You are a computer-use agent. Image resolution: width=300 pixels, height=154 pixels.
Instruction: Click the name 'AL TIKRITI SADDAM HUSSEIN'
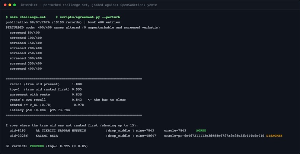coord(61,131)
